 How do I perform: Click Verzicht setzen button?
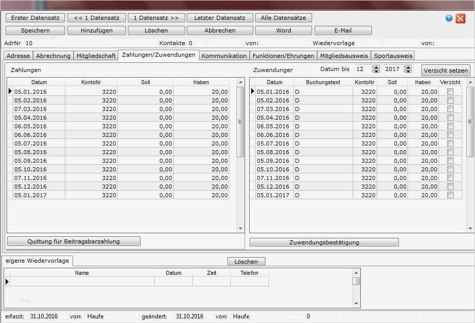(446, 70)
